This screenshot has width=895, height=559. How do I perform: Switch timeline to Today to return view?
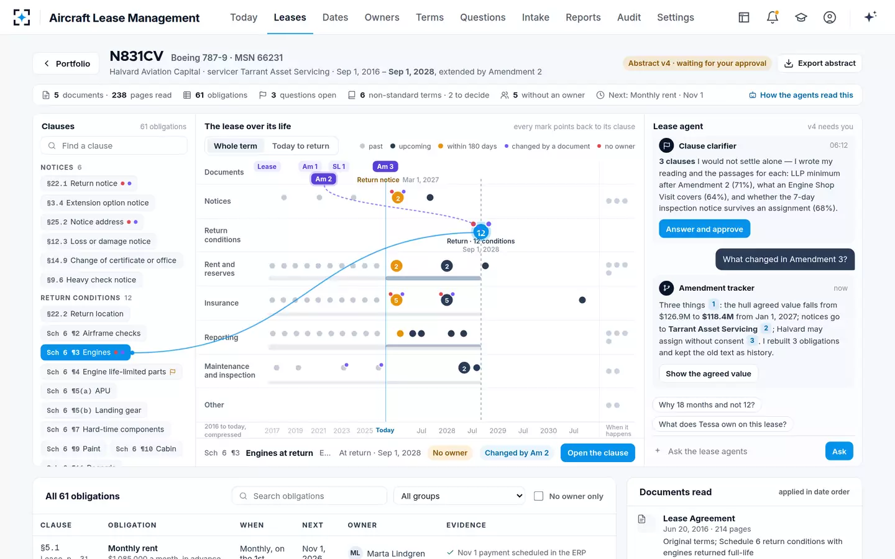tap(301, 146)
